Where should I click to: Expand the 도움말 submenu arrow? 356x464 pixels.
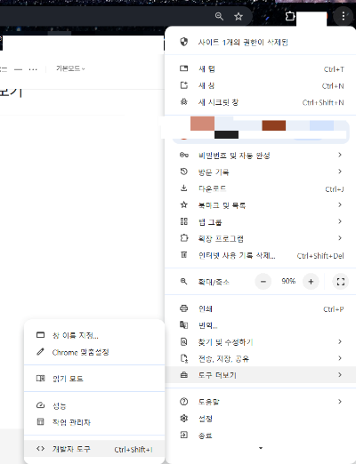coord(340,402)
